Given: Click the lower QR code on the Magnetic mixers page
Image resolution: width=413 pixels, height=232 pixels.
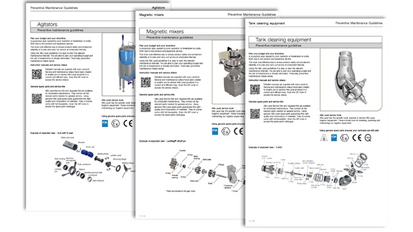Looking at the screenshot, I should [x=146, y=107].
